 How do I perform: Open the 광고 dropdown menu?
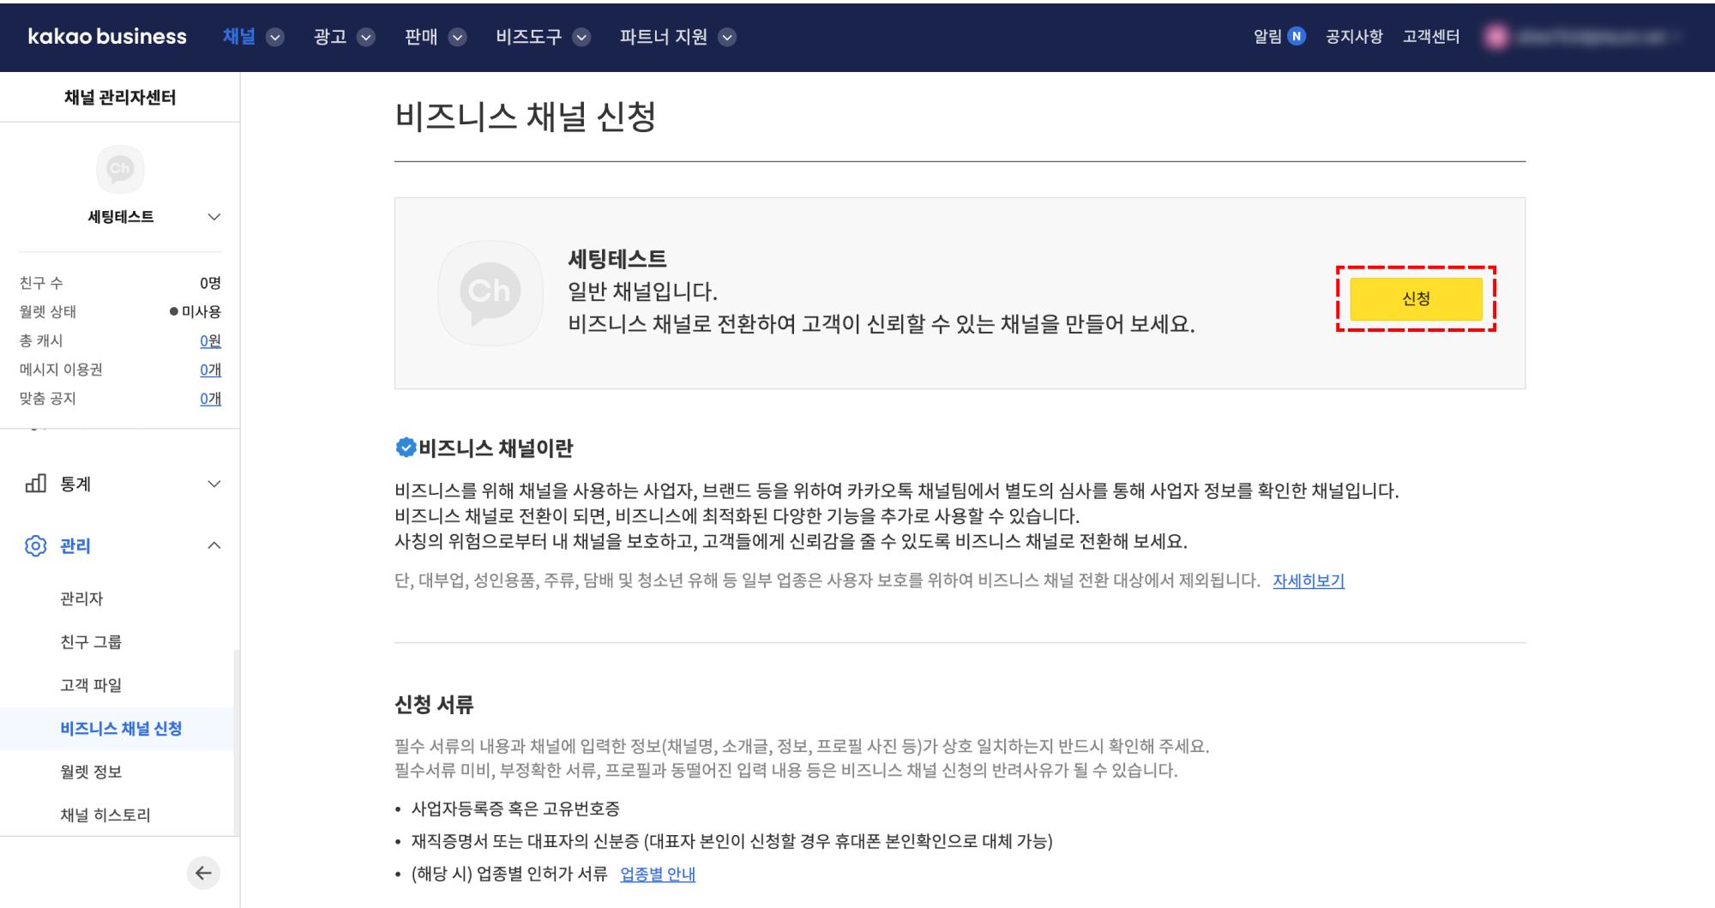tap(366, 37)
